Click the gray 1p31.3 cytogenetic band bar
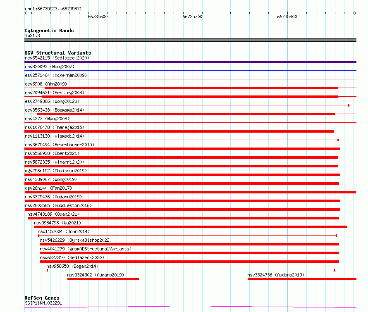 coord(190,40)
